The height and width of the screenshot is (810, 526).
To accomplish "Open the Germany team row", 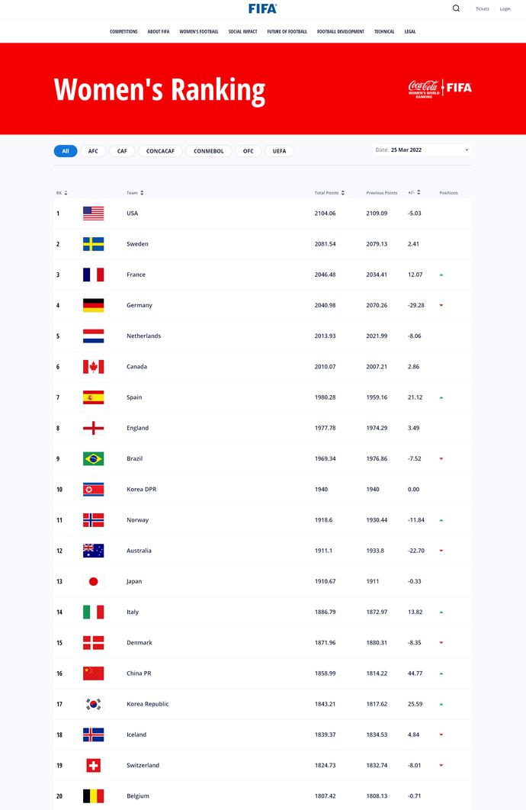I will click(x=140, y=305).
